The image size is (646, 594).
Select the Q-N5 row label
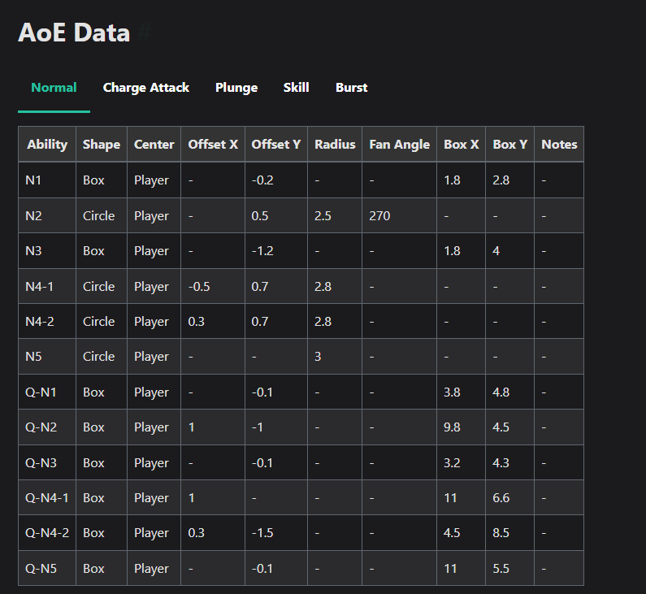pos(47,568)
